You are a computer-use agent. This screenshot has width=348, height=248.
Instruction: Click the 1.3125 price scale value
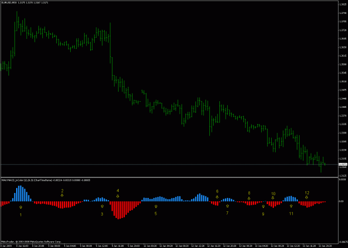click(342, 176)
